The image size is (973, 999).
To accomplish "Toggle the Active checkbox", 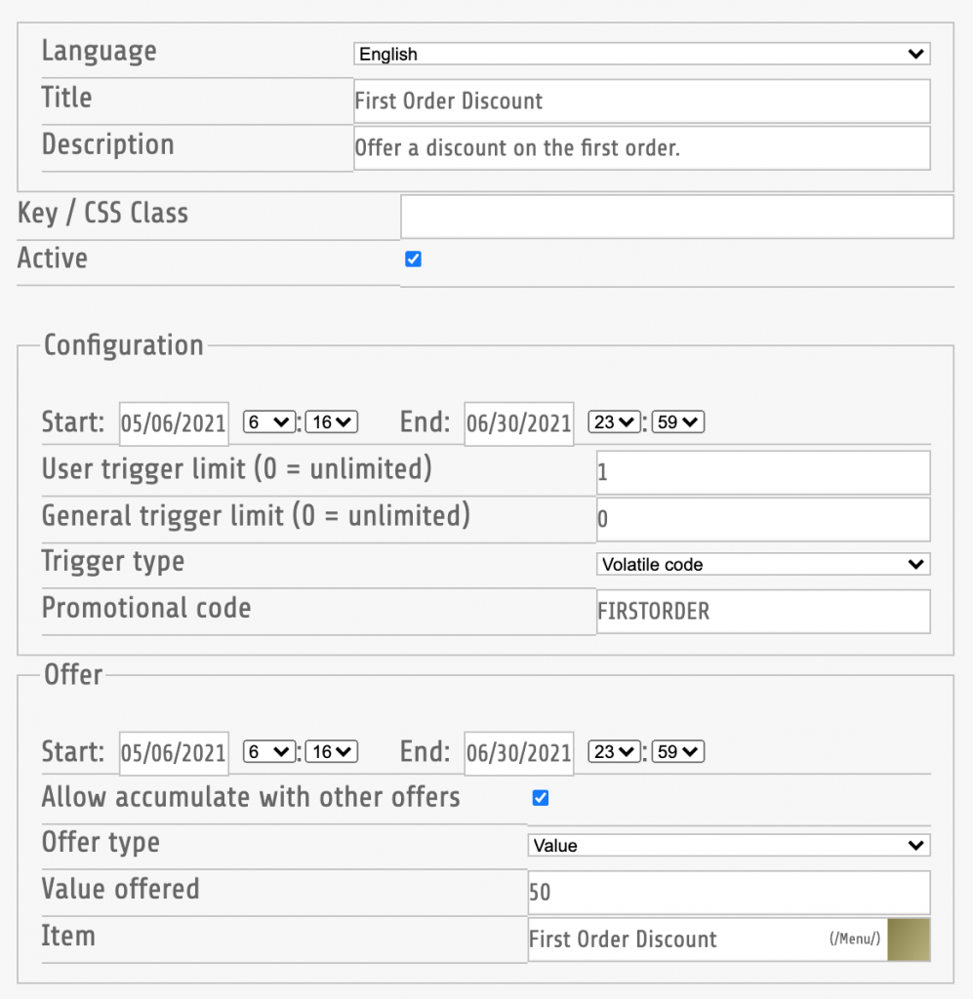I will tap(413, 259).
